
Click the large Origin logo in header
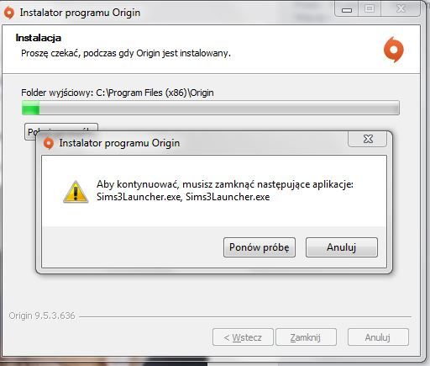pyautogui.click(x=394, y=50)
